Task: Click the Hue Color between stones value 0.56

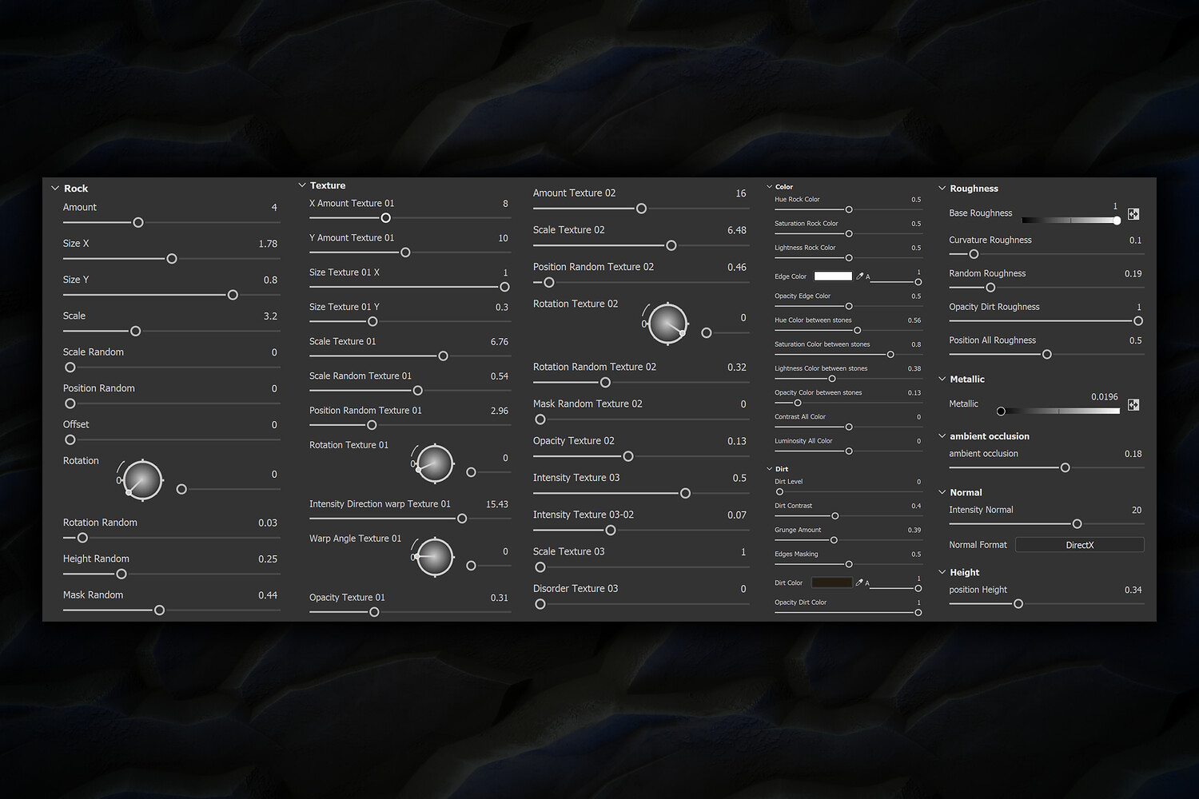Action: 914,320
